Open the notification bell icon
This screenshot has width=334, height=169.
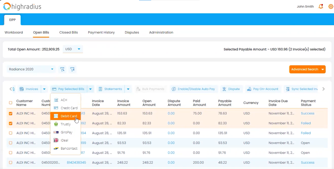[321, 7]
